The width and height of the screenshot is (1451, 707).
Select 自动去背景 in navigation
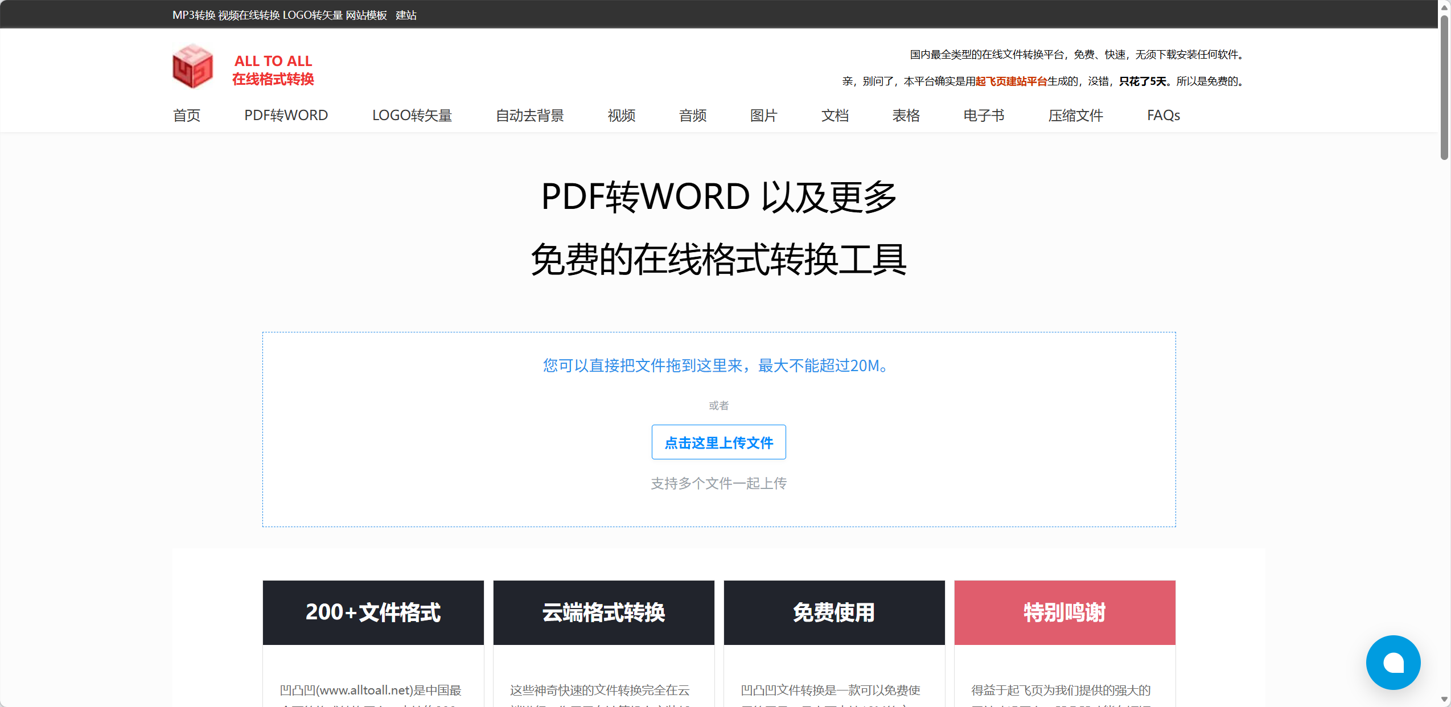click(x=529, y=115)
